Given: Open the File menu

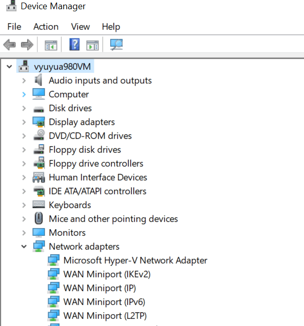Looking at the screenshot, I should [x=14, y=27].
